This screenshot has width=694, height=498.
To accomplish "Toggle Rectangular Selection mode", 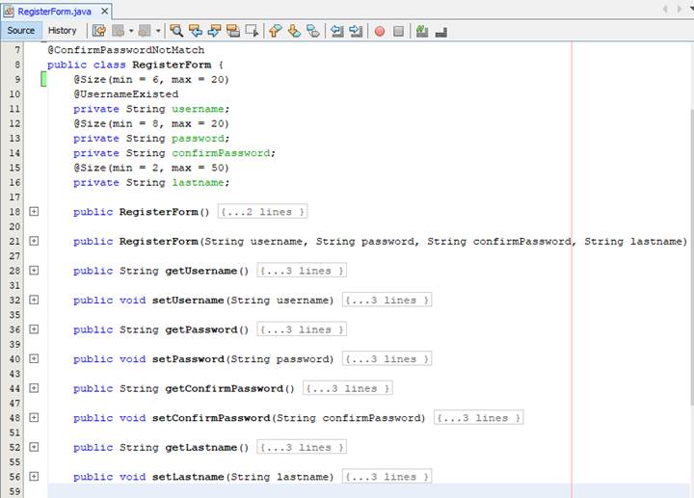I will [x=252, y=31].
